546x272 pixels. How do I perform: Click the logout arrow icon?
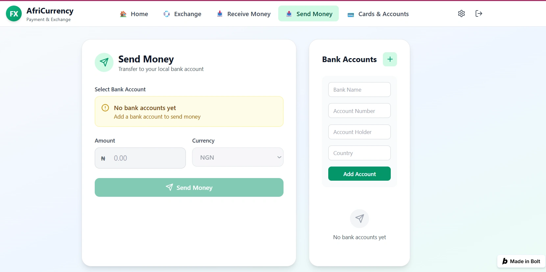click(x=479, y=13)
